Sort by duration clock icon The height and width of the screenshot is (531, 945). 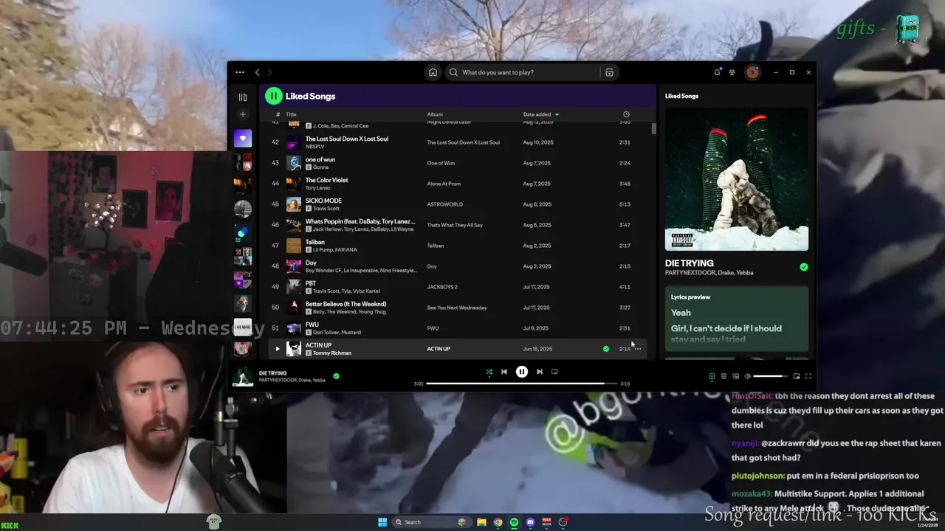[x=626, y=114]
